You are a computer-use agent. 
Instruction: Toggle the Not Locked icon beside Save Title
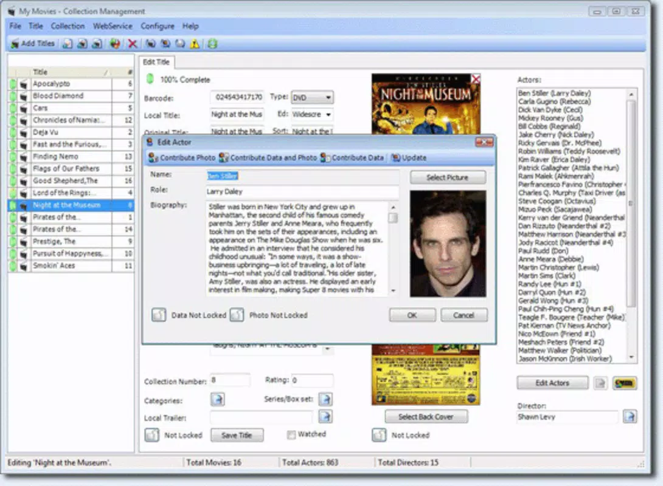152,435
